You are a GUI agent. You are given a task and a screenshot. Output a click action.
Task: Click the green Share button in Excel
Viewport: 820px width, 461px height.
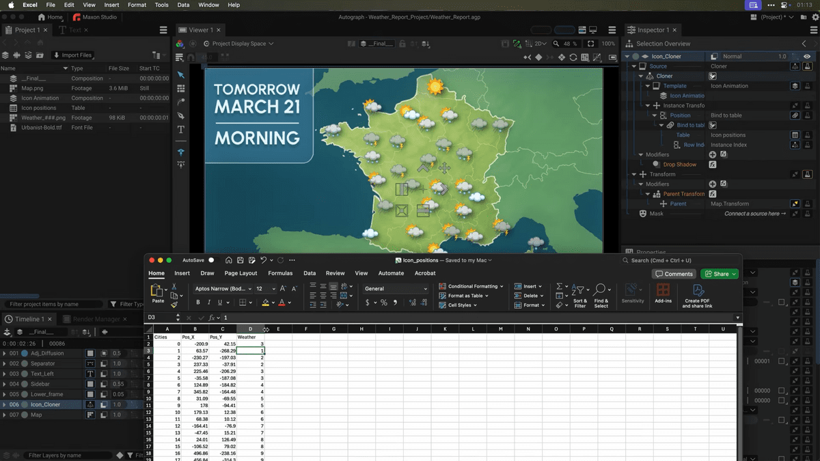pos(720,274)
